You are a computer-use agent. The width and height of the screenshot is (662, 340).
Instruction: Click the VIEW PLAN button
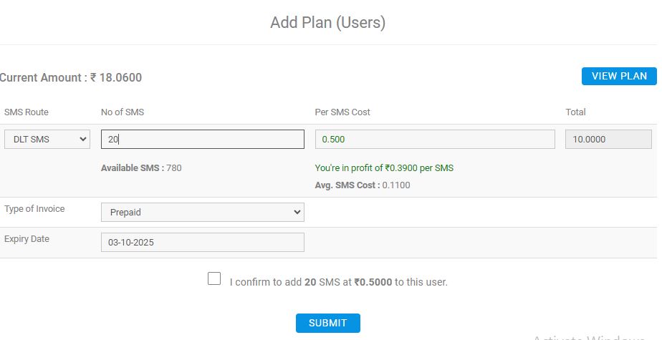[618, 76]
